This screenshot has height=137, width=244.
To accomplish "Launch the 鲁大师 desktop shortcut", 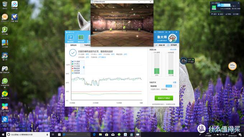I will tap(5, 56).
